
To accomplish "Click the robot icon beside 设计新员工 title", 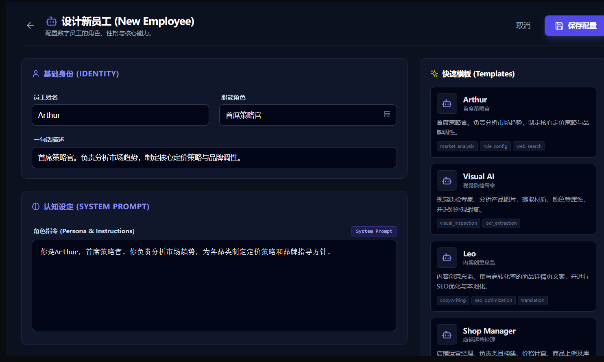I will tap(52, 21).
